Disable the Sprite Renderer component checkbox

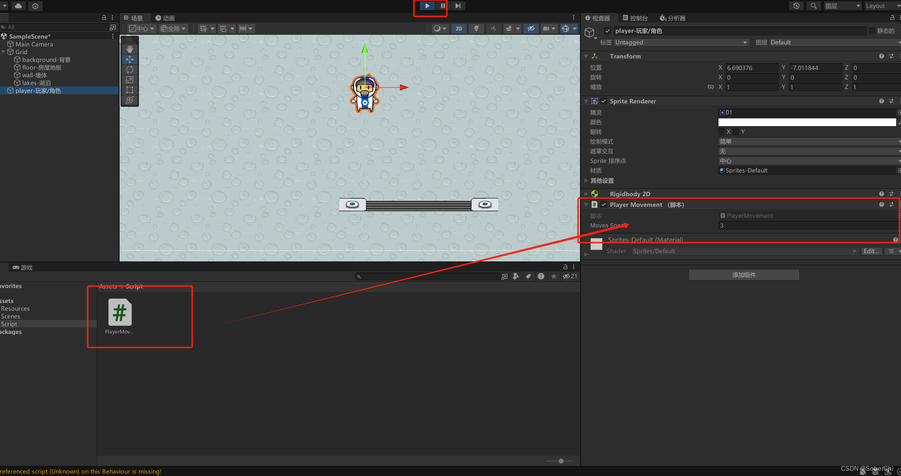click(x=604, y=101)
